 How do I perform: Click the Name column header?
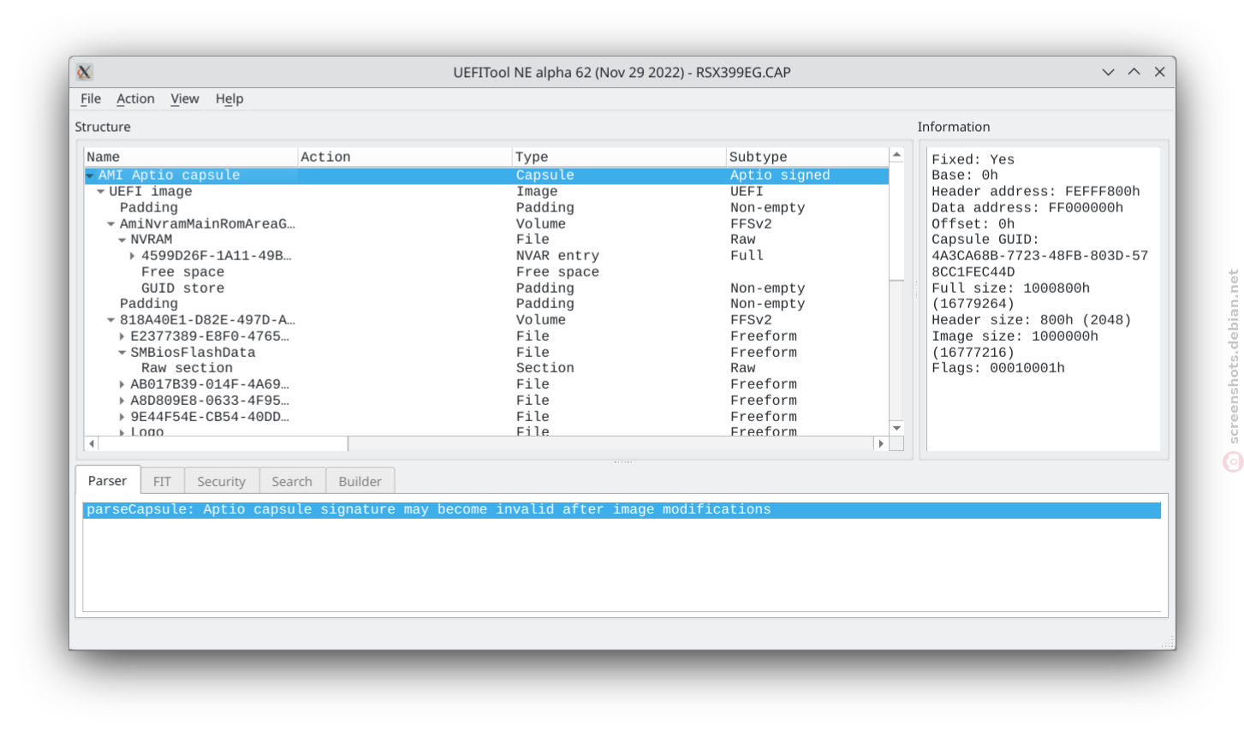click(x=190, y=157)
